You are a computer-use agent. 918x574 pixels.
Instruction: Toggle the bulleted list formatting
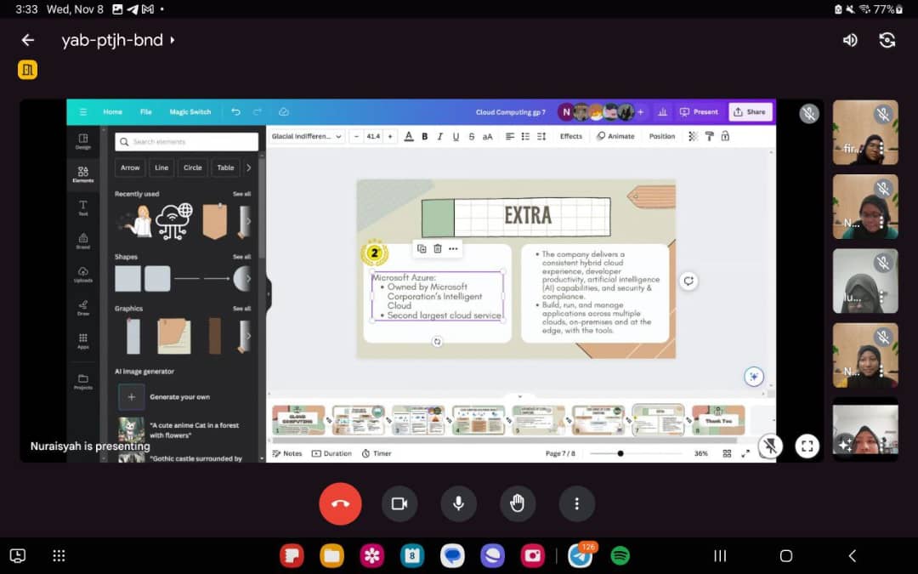(x=526, y=136)
